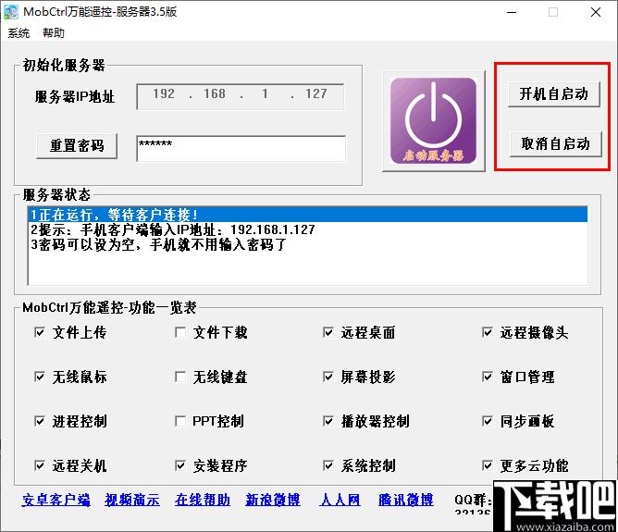Screen dimensions: 618x532
Task: Toggle the 文件上传 checkbox
Action: [x=40, y=332]
